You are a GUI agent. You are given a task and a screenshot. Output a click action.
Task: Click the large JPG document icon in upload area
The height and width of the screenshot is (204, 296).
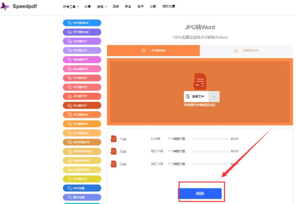[x=200, y=81]
